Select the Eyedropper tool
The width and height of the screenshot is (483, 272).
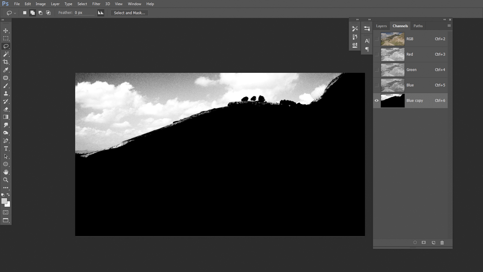coord(6,70)
